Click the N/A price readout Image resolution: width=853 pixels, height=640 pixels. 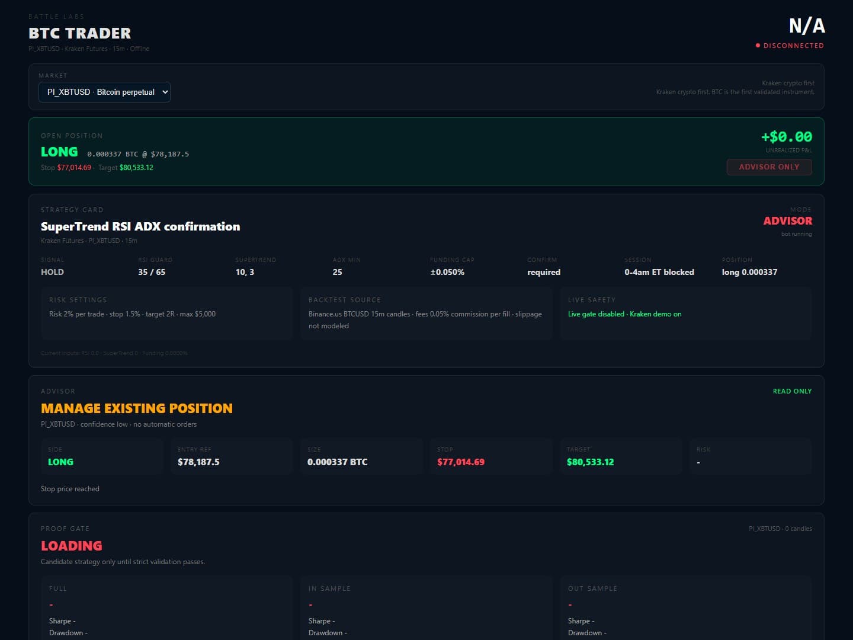(807, 25)
